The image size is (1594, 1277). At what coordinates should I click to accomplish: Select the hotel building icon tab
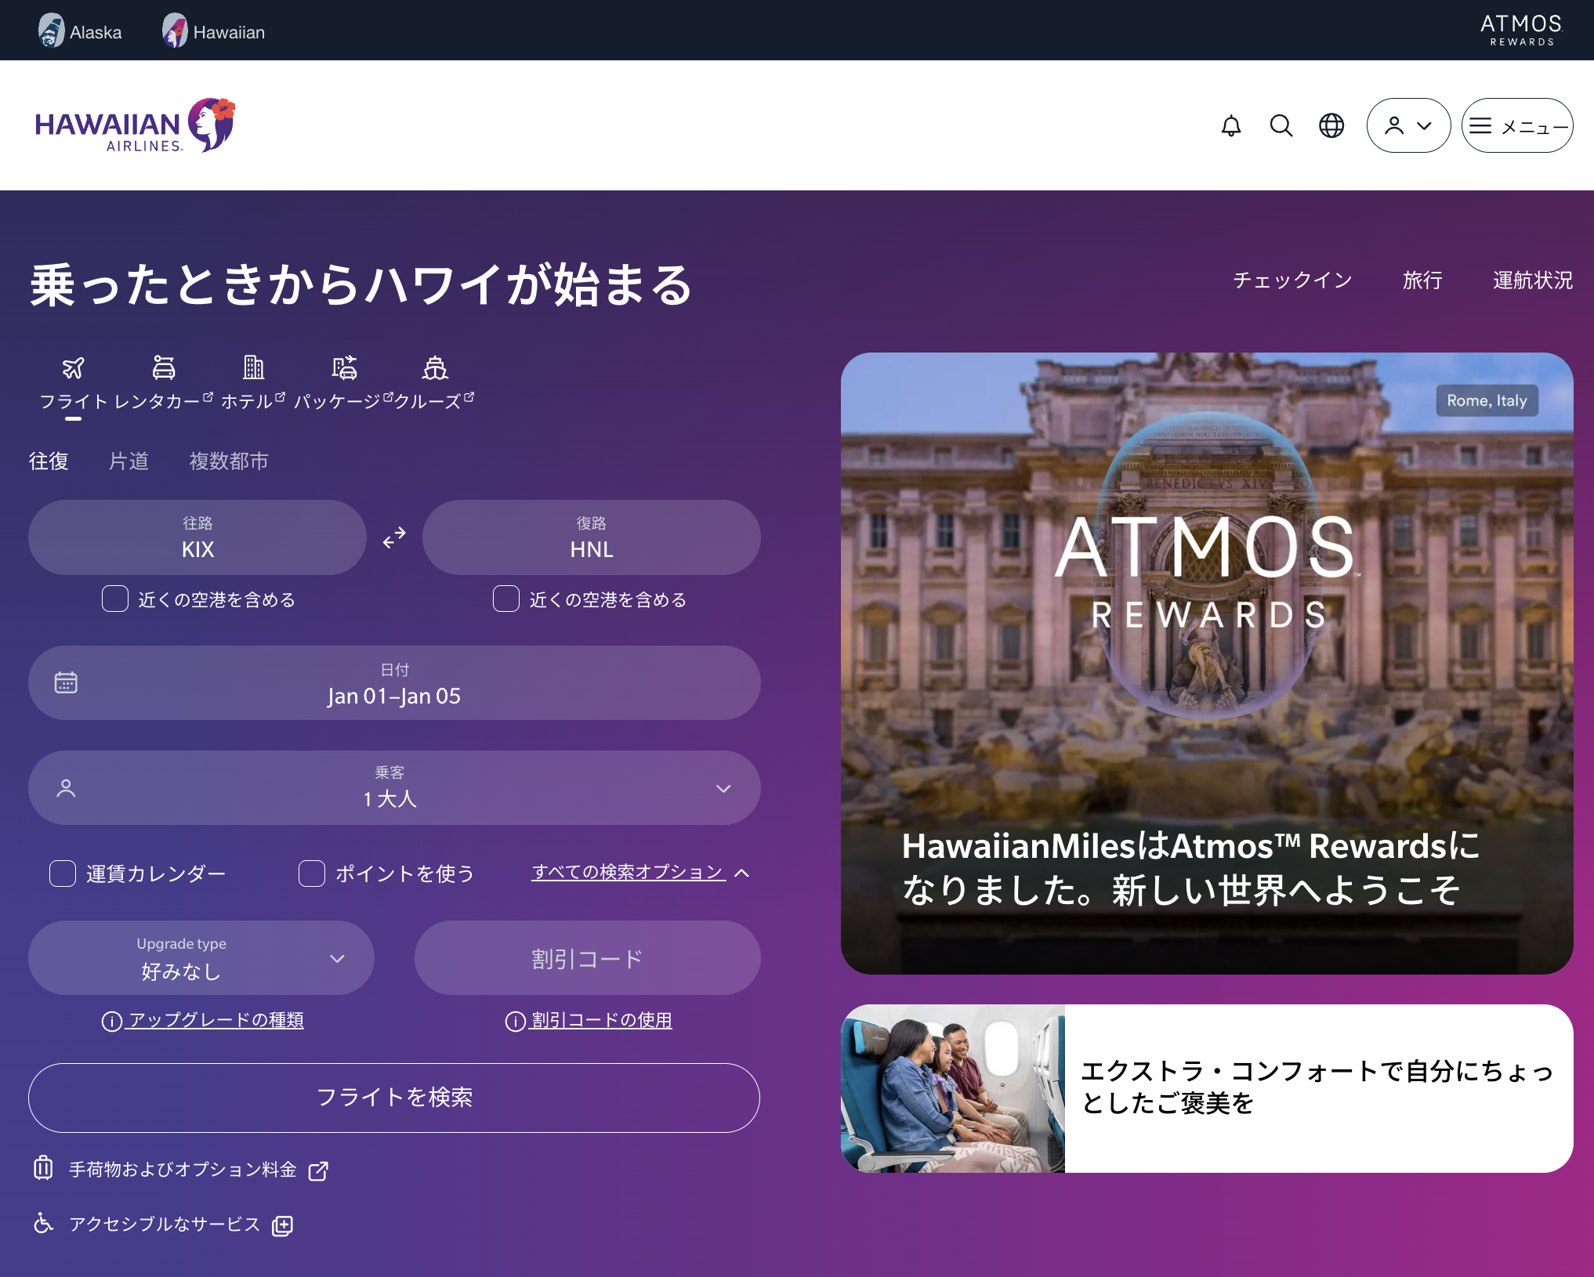[253, 367]
